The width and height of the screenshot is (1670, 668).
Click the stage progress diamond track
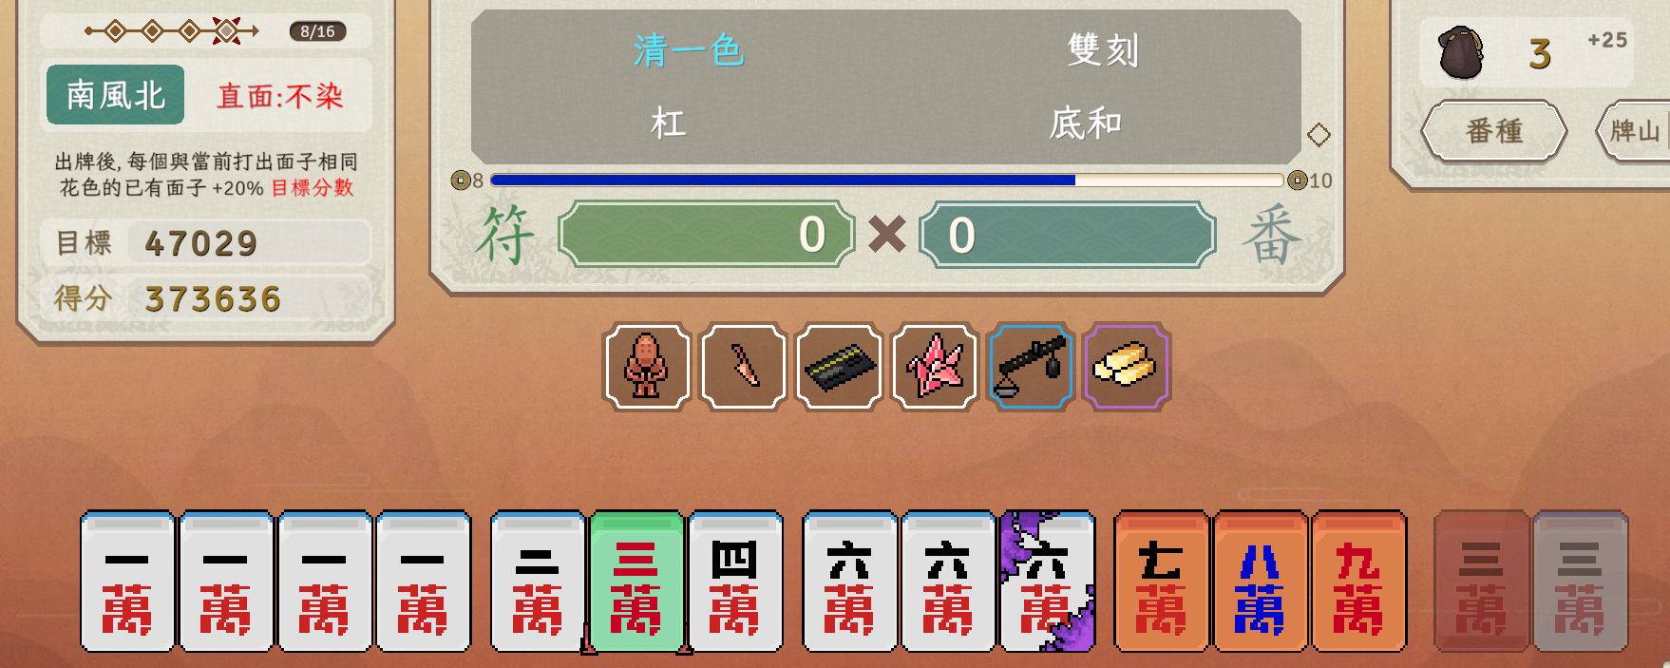pyautogui.click(x=171, y=31)
